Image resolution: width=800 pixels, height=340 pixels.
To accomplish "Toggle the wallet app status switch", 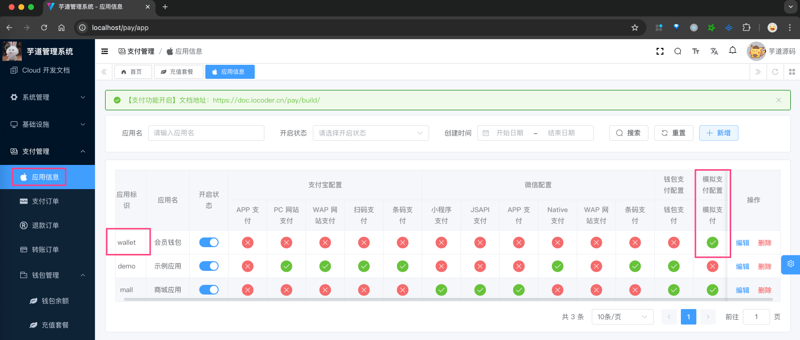I will tap(209, 242).
